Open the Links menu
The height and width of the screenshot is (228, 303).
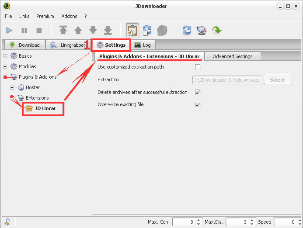click(24, 16)
